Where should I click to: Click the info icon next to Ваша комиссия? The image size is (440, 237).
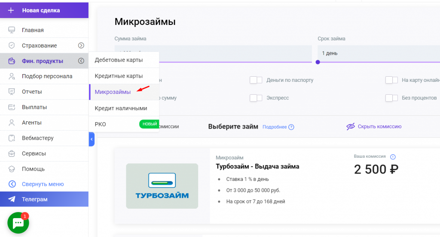coord(393,157)
